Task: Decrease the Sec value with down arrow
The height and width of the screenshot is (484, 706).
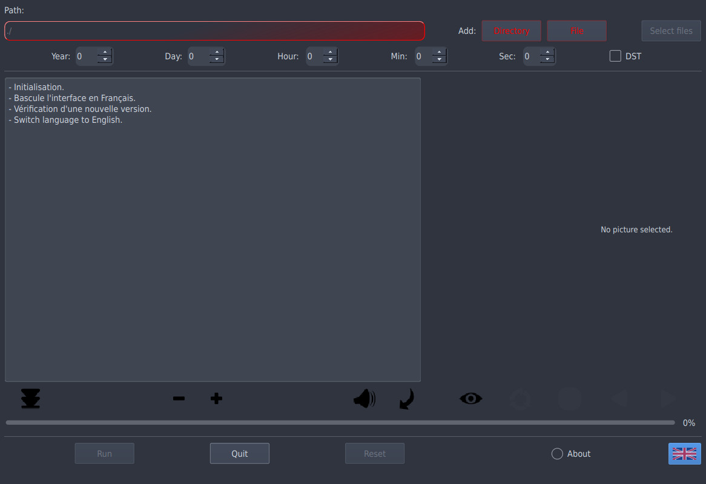Action: (x=547, y=60)
